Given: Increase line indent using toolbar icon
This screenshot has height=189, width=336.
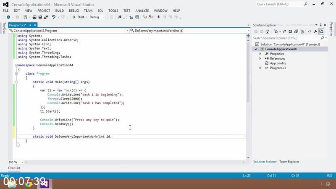Looking at the screenshot, I should (137, 17).
